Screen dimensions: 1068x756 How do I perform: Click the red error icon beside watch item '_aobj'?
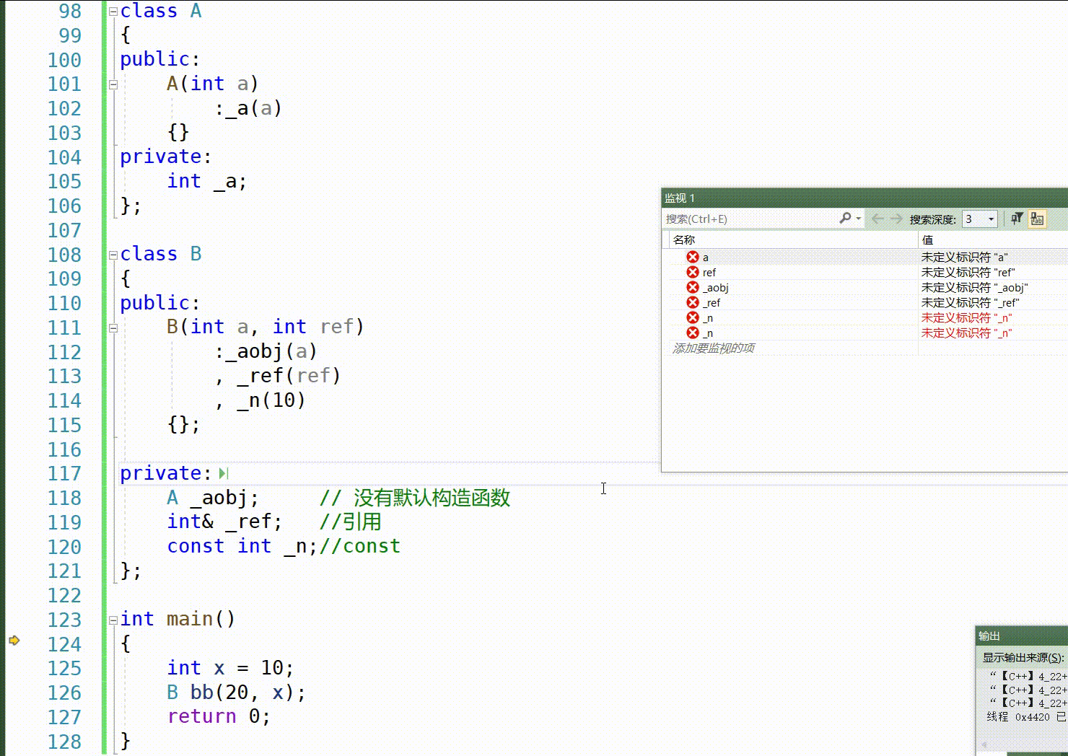(693, 287)
